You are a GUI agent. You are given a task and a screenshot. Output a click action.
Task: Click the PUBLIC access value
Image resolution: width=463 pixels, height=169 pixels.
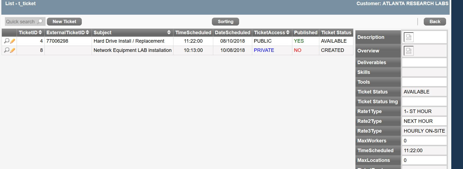263,41
